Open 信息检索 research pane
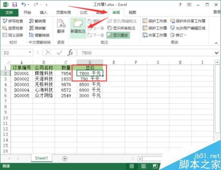The width and height of the screenshot is (221, 170). click(x=13, y=28)
